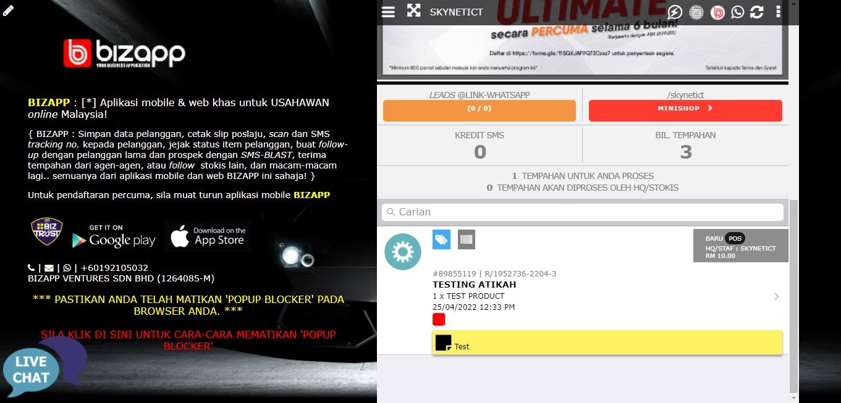Screen dimensions: 841x403
Task: Click the WhatsApp icon in the top bar
Action: pyautogui.click(x=737, y=12)
